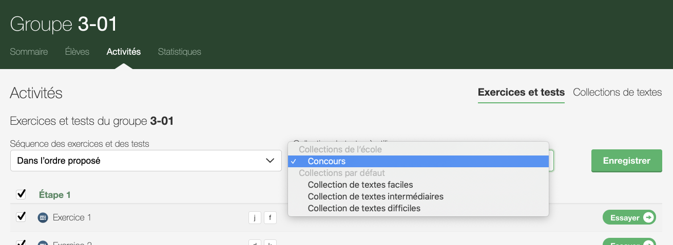The image size is (673, 245).
Task: Open the Sommaire tab
Action: coord(29,52)
